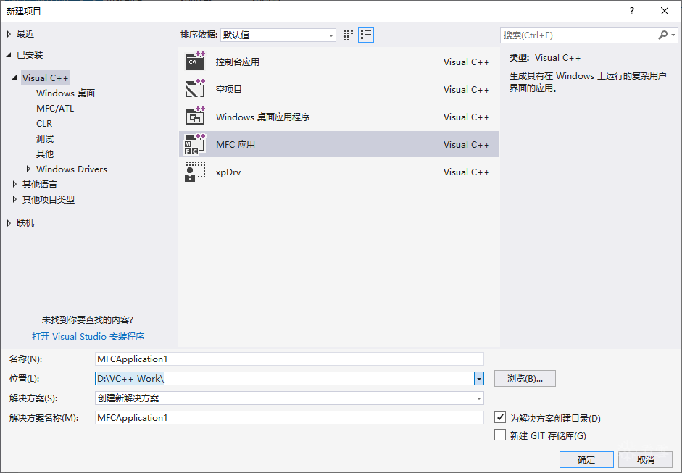
Task: Click the xpDrv template icon
Action: click(195, 171)
